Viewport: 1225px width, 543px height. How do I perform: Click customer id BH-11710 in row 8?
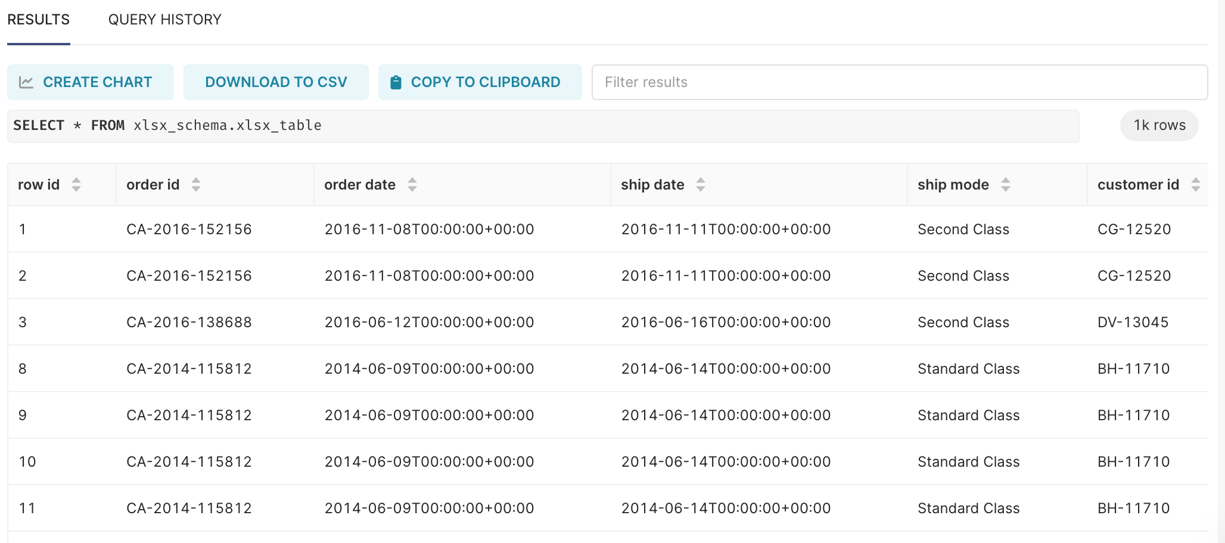pos(1134,369)
